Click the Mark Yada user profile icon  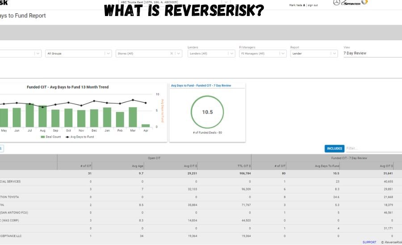tap(304, 5)
